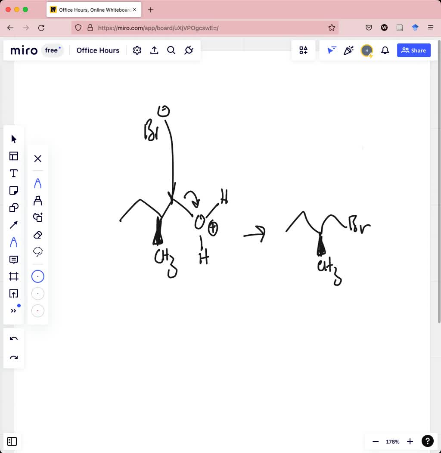The height and width of the screenshot is (453, 441).
Task: Open the Firefox application menu
Action: tap(431, 27)
